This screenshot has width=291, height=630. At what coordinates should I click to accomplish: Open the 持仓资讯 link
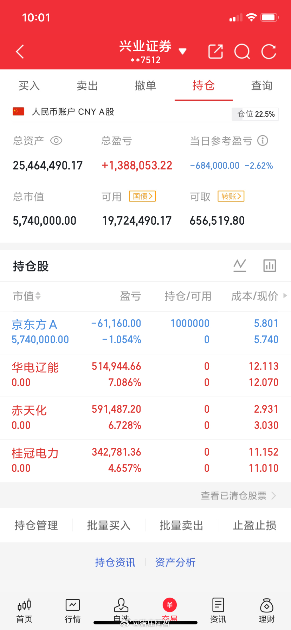[x=115, y=562]
